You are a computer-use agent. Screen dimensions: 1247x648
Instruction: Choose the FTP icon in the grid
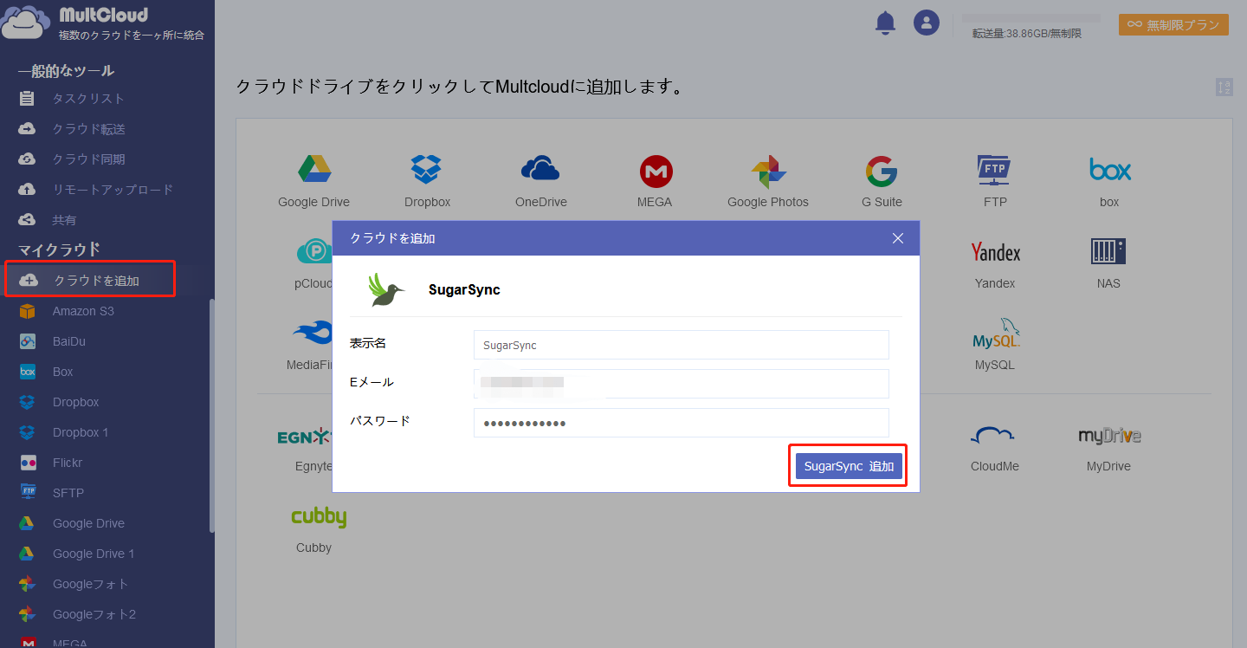pos(995,171)
